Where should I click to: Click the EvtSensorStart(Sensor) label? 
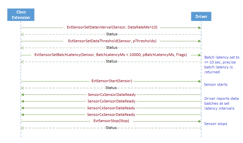112,81
